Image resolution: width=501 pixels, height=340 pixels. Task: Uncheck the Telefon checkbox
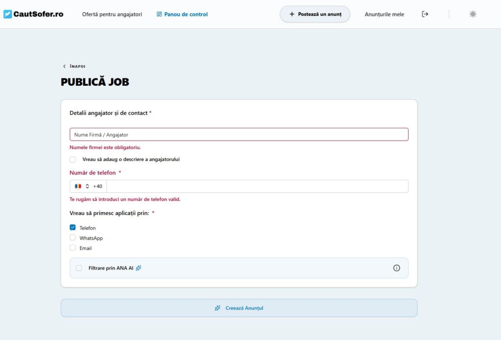[x=73, y=228]
